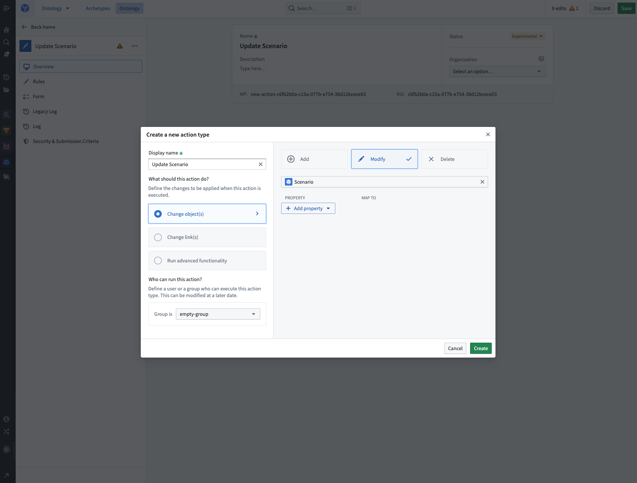Image resolution: width=637 pixels, height=483 pixels.
Task: Switch to the highlighted Ontology tab
Action: (130, 8)
